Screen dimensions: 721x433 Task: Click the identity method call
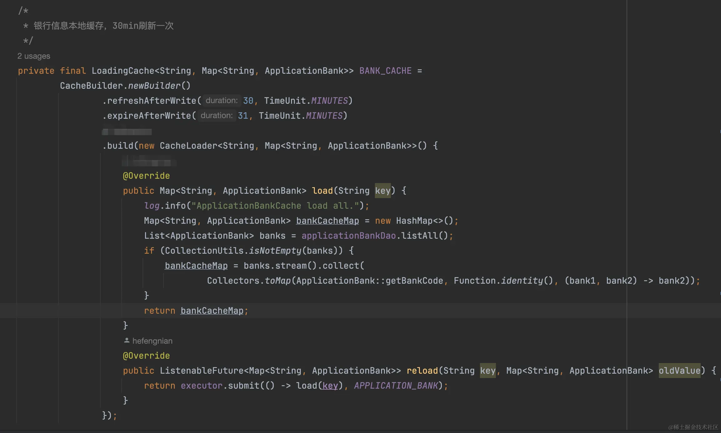522,281
